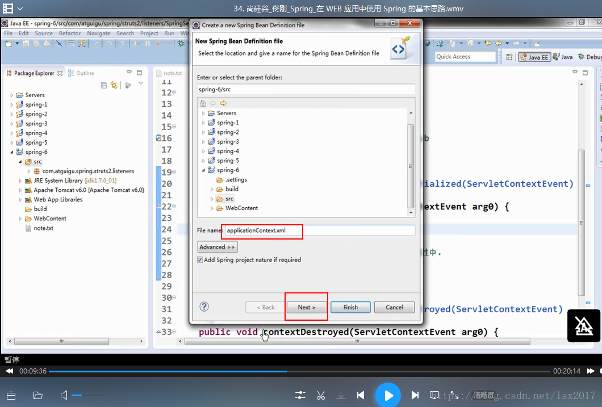Click the video play button
Image resolution: width=602 pixels, height=407 pixels.
(x=388, y=395)
